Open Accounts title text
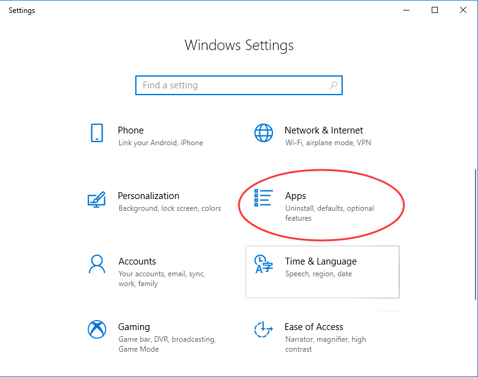This screenshot has height=377, width=478. pos(137,261)
